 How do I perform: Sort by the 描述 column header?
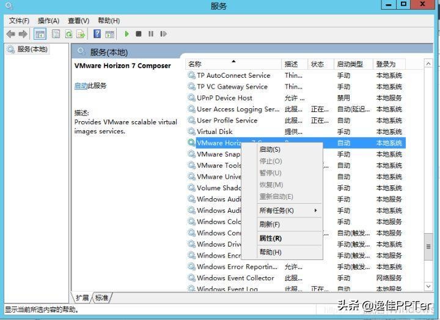tap(295, 64)
